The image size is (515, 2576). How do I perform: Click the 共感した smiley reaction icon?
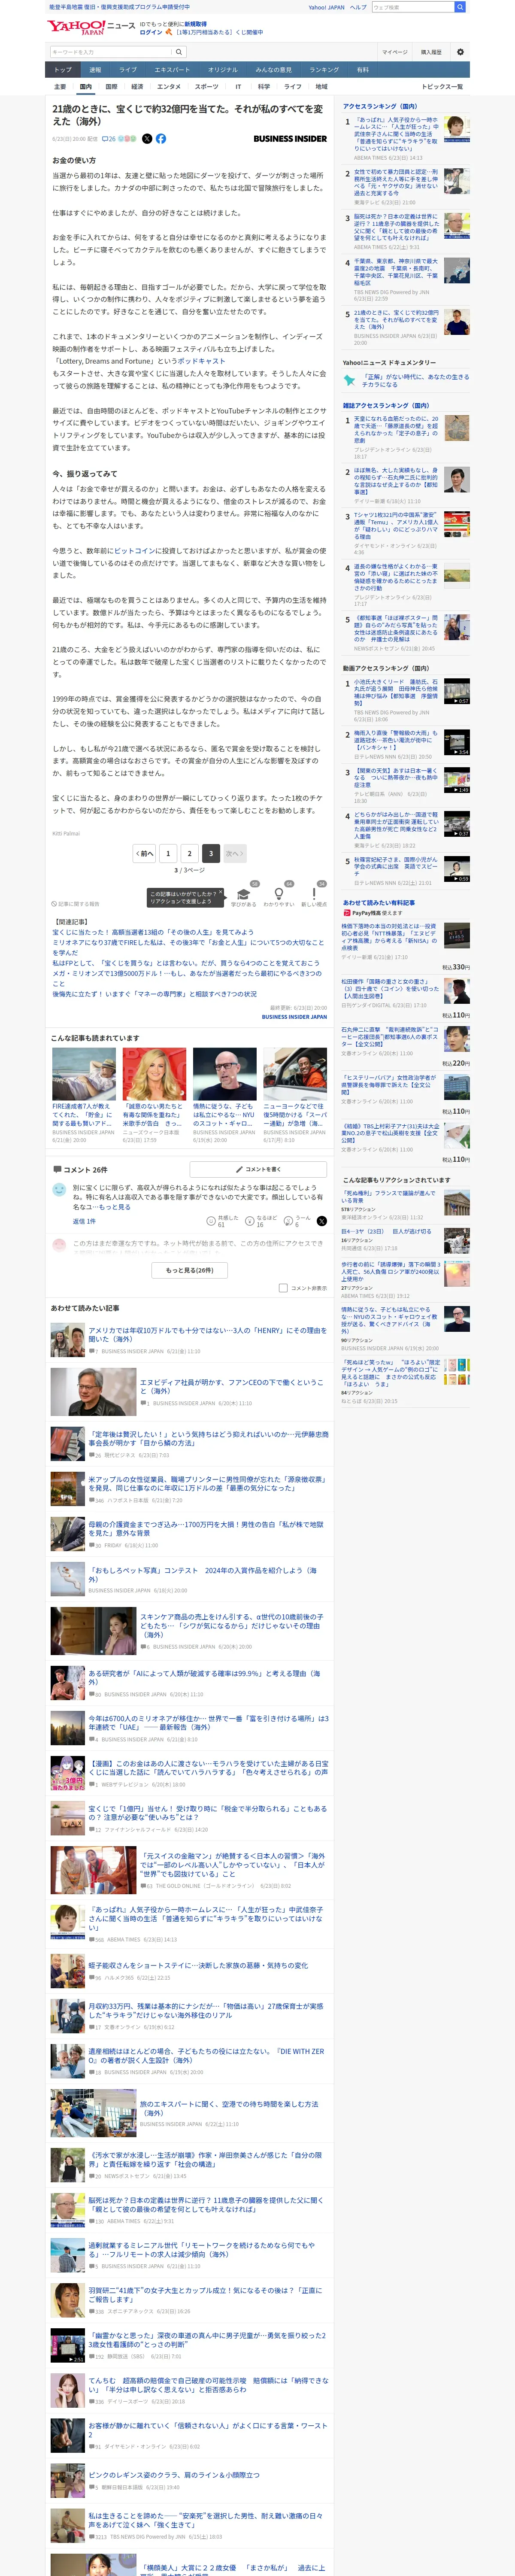(x=211, y=1221)
